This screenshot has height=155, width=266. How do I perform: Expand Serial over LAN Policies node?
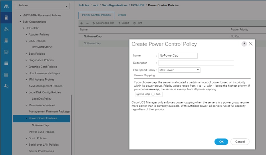pyautogui.click(x=26, y=145)
